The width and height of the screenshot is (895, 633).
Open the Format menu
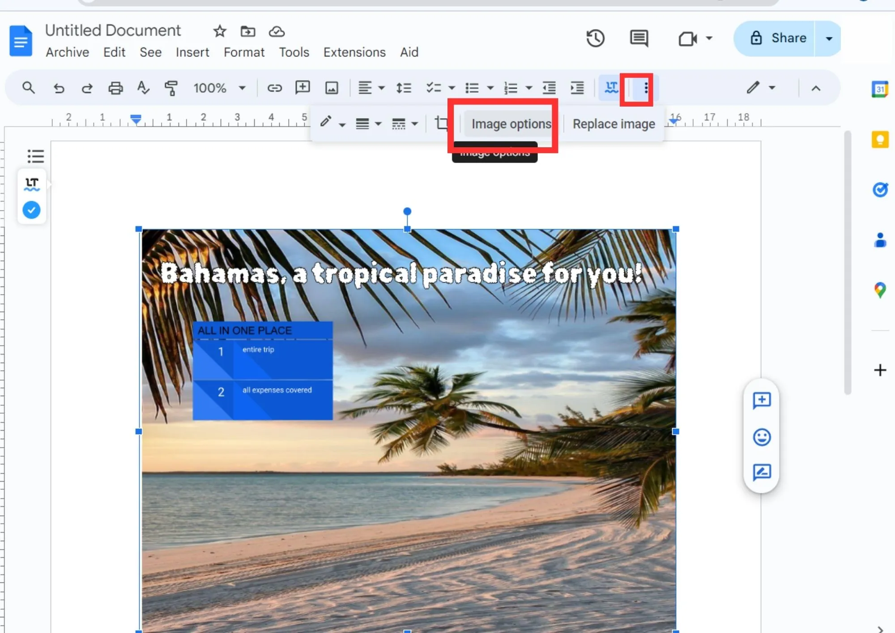[x=243, y=53]
